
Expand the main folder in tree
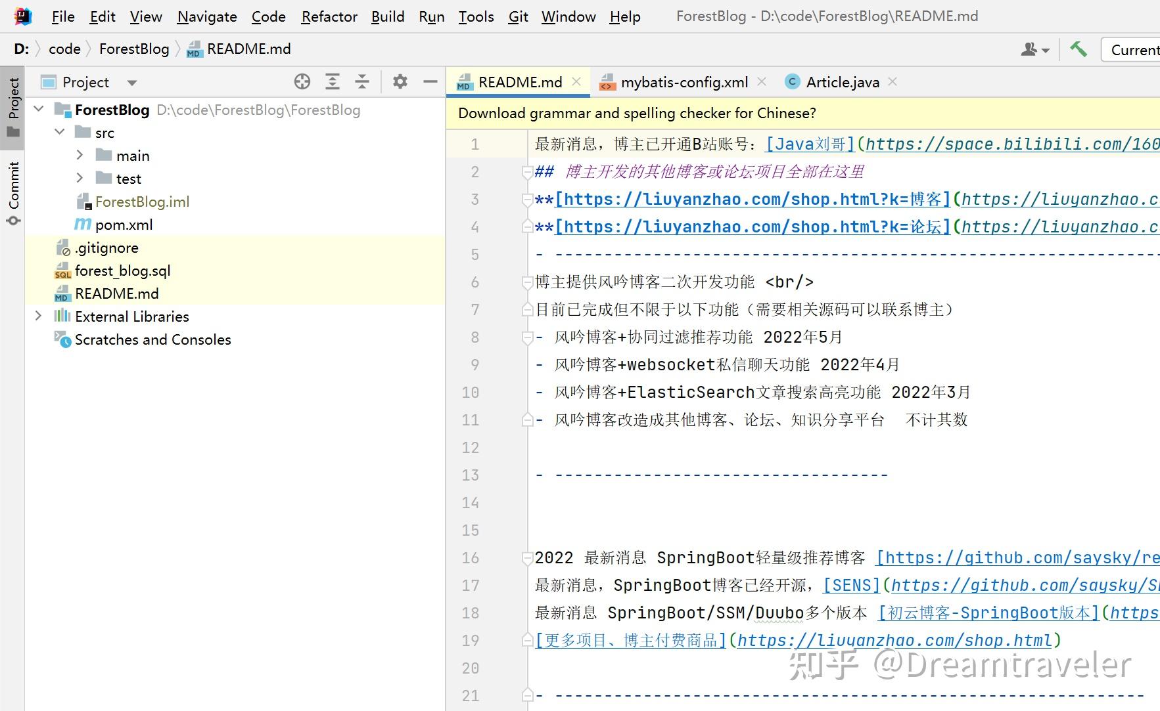click(x=80, y=155)
